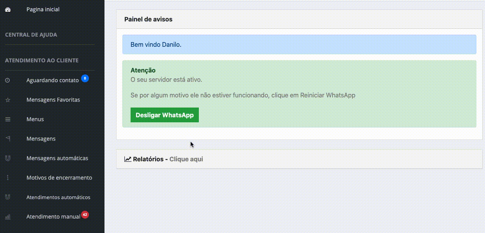The width and height of the screenshot is (485, 233).
Task: Click the hamburger lines icon beside Menus
Action: point(7,119)
